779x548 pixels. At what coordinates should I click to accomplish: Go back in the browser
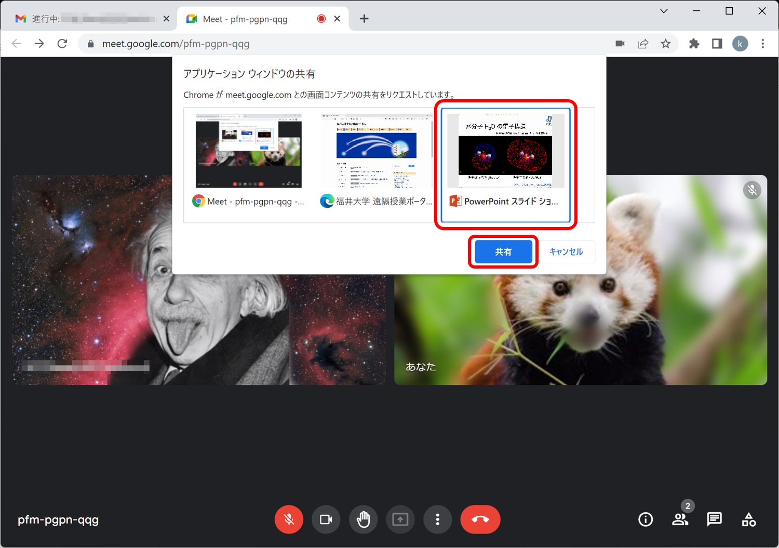(17, 44)
